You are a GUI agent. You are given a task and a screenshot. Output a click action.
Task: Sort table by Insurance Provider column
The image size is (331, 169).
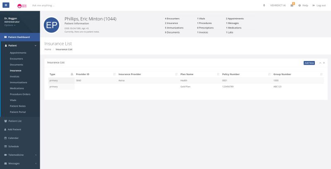pos(148,74)
